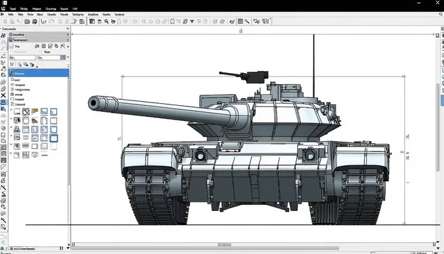Image resolution: width=444 pixels, height=254 pixels.
Task: Open small arrow dropdown after panel icon row
Action: (68, 46)
